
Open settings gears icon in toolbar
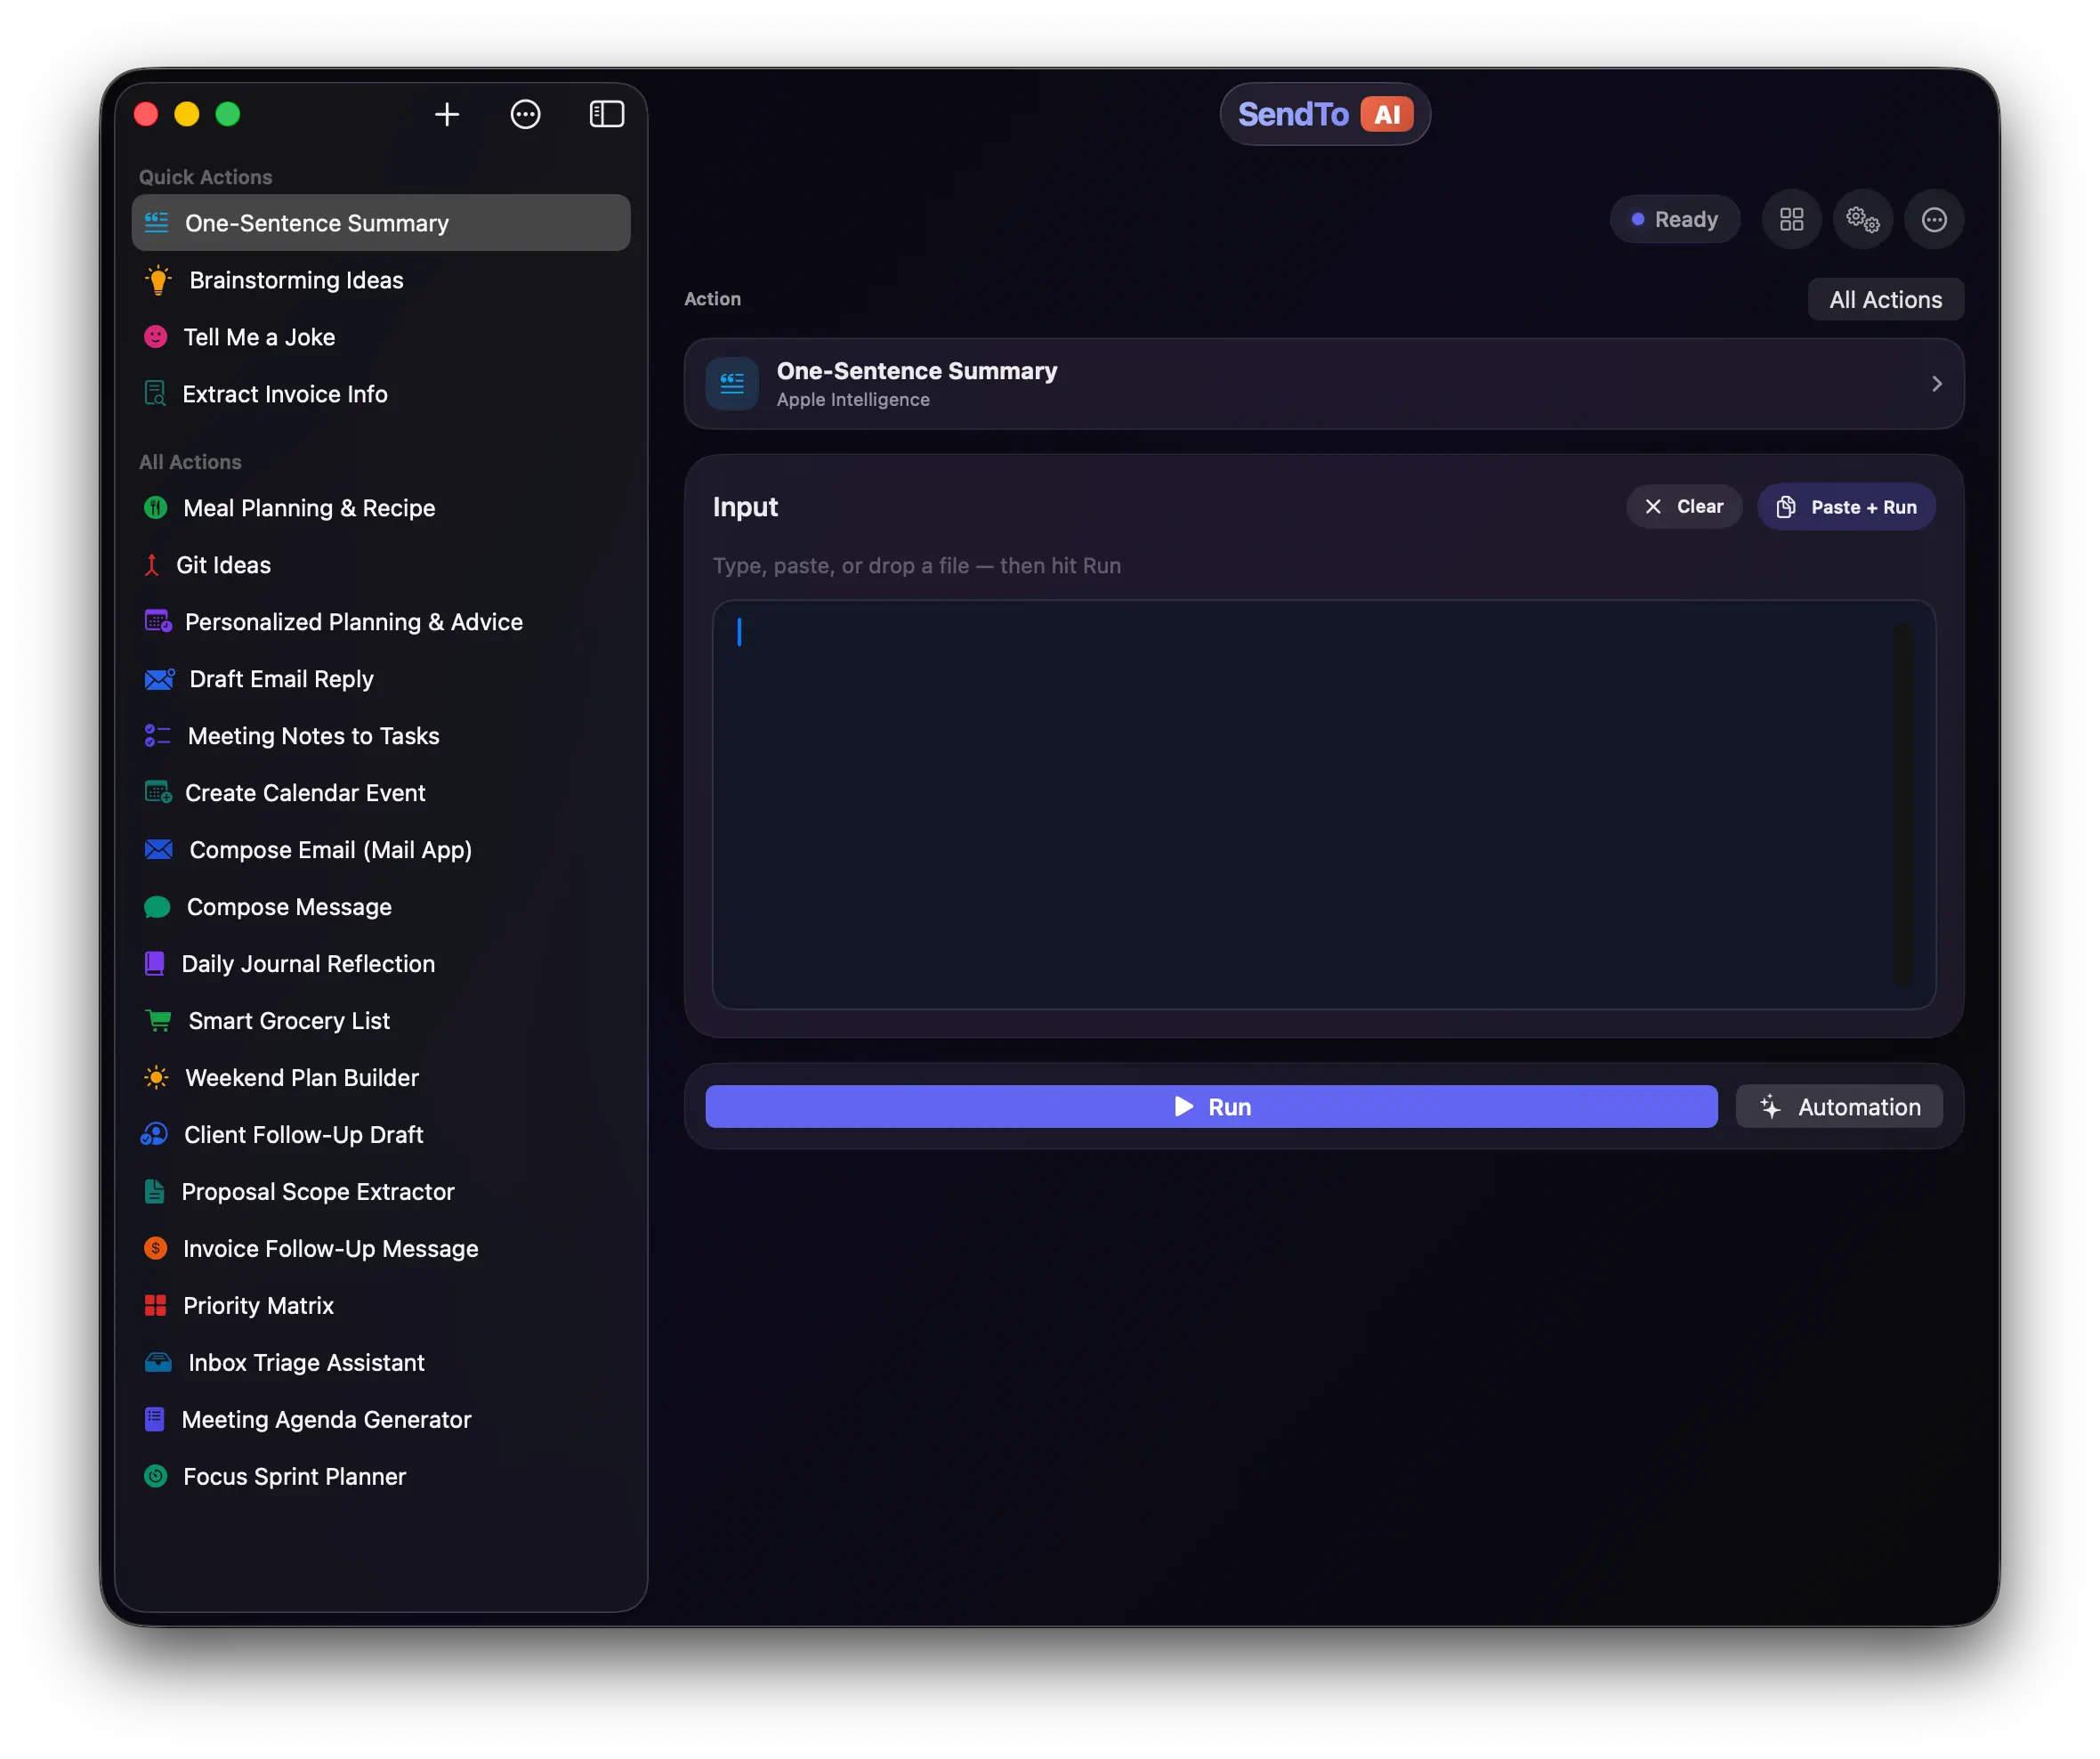[x=1862, y=219]
